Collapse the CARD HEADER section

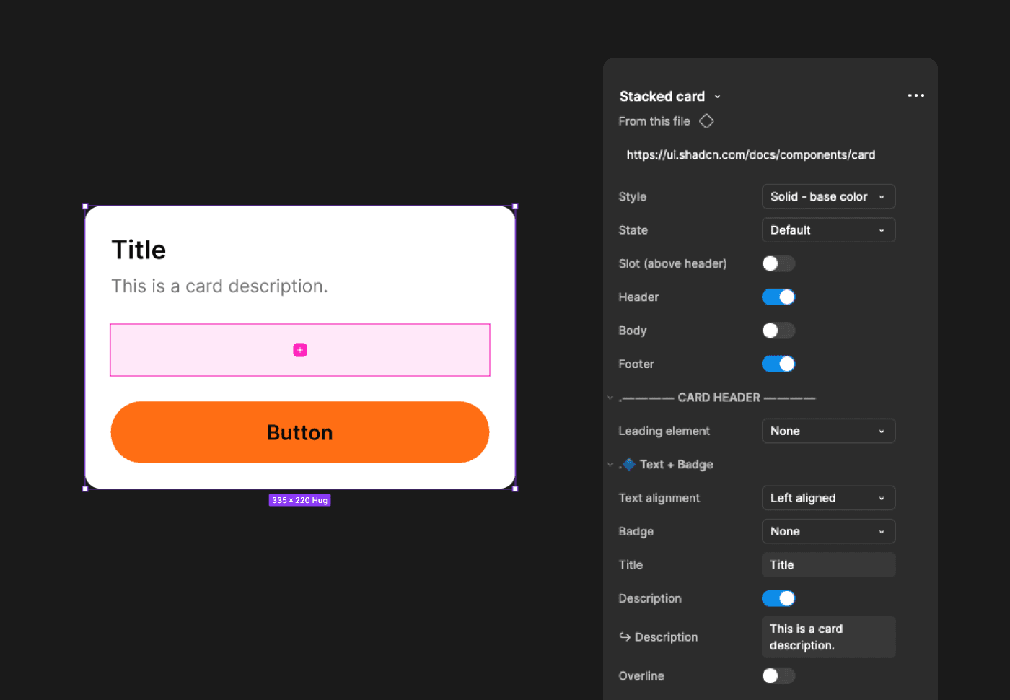point(610,398)
